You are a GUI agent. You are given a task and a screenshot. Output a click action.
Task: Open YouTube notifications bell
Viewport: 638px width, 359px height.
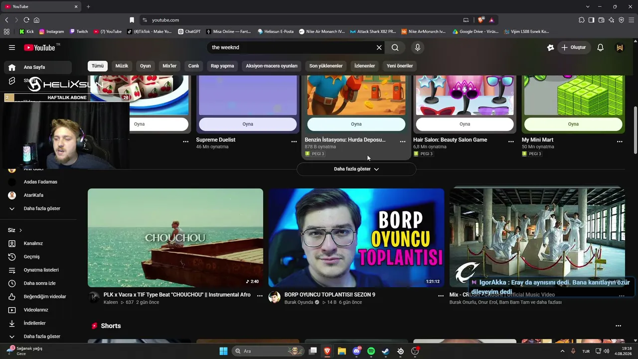pos(601,47)
